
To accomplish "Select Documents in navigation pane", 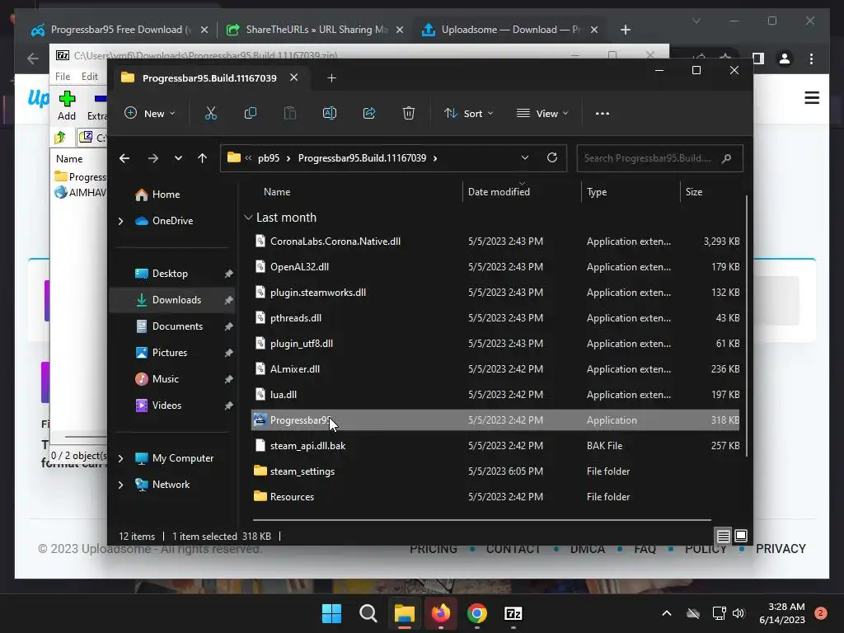I will (x=178, y=326).
